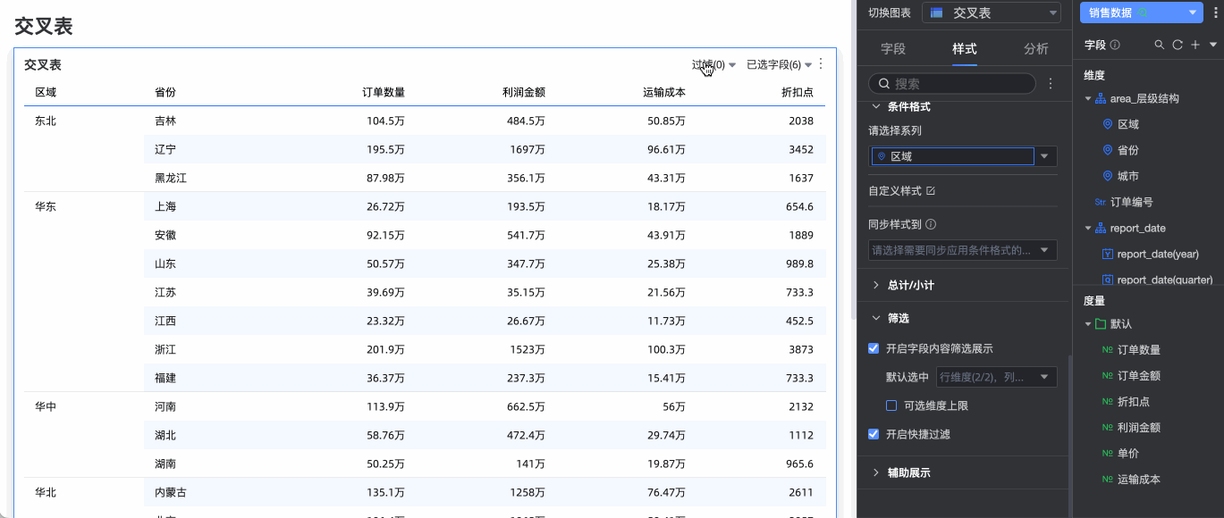Click the 利润金额 column header in table

(x=524, y=92)
